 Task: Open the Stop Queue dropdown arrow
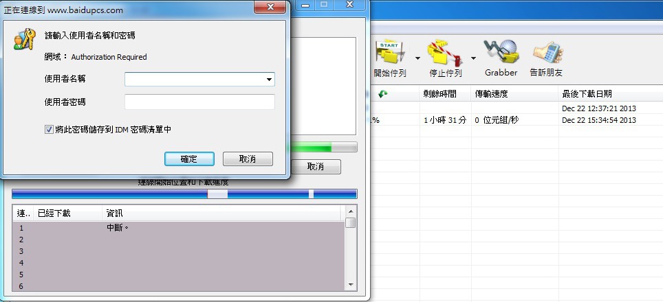pos(473,58)
